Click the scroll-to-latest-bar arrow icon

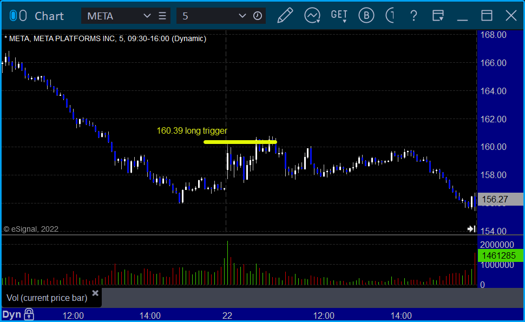[471, 228]
